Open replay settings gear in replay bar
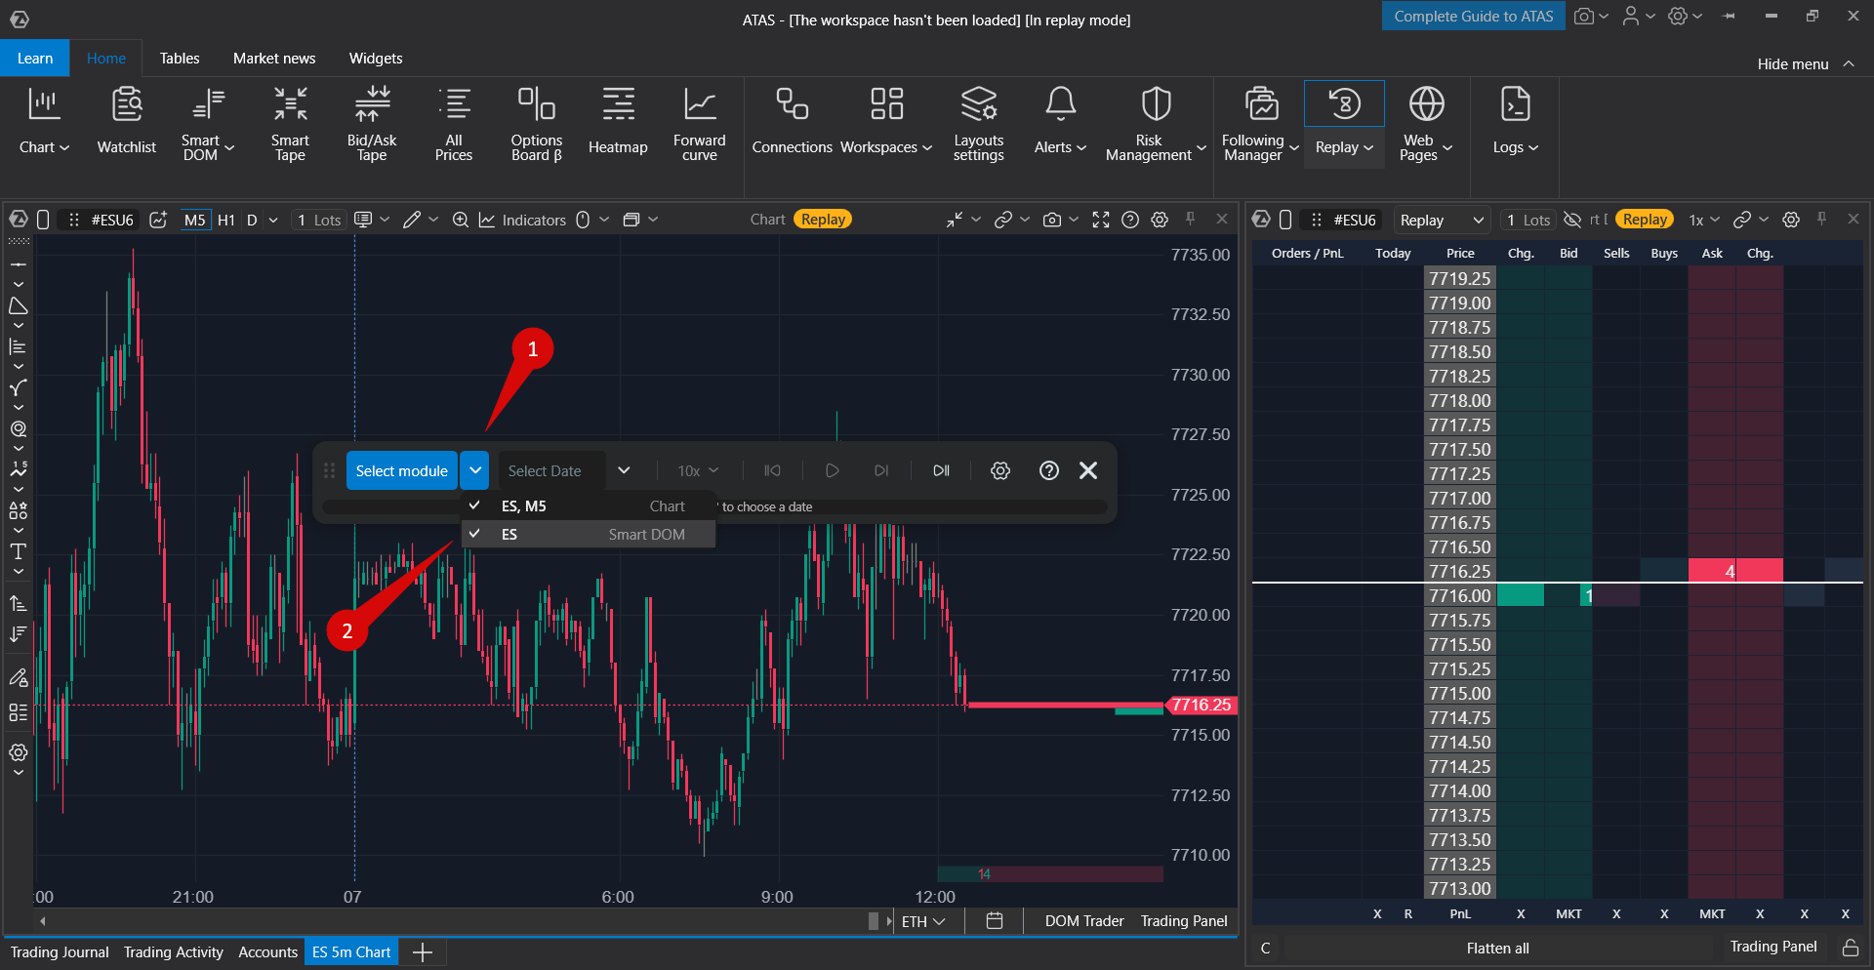Image resolution: width=1874 pixels, height=970 pixels. coord(1000,470)
